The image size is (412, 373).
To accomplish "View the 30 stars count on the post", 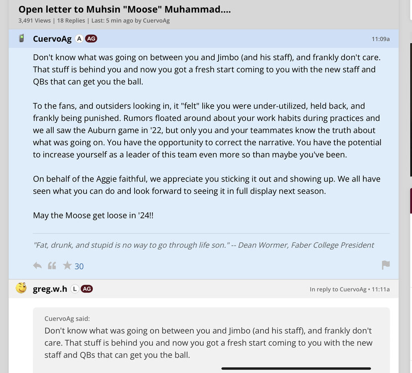I will (79, 266).
